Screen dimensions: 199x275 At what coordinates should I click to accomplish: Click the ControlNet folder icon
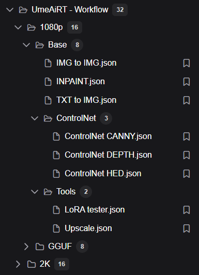[48, 118]
